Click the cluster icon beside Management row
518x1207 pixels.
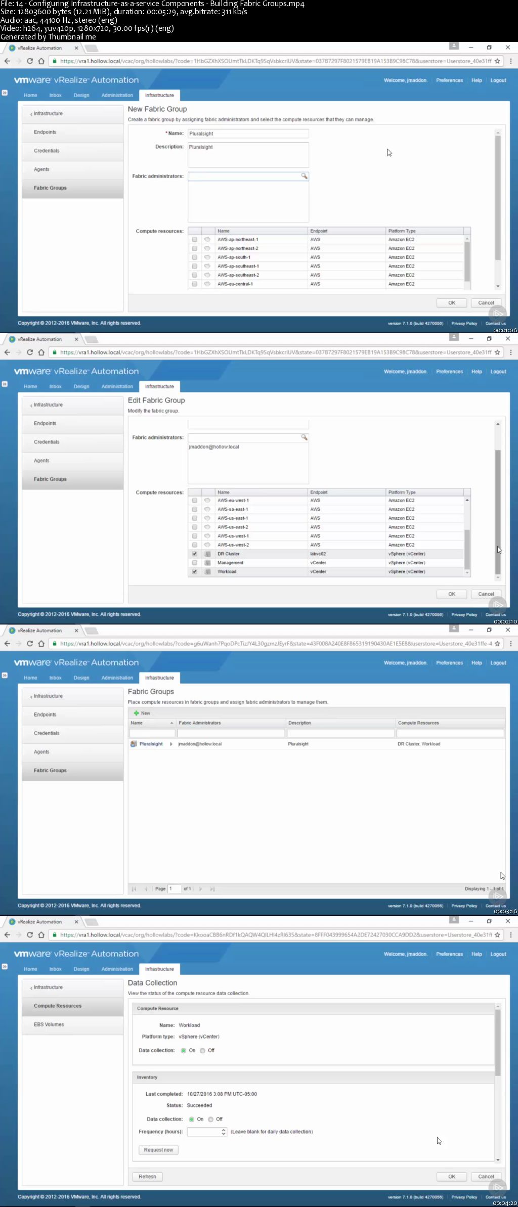point(207,563)
